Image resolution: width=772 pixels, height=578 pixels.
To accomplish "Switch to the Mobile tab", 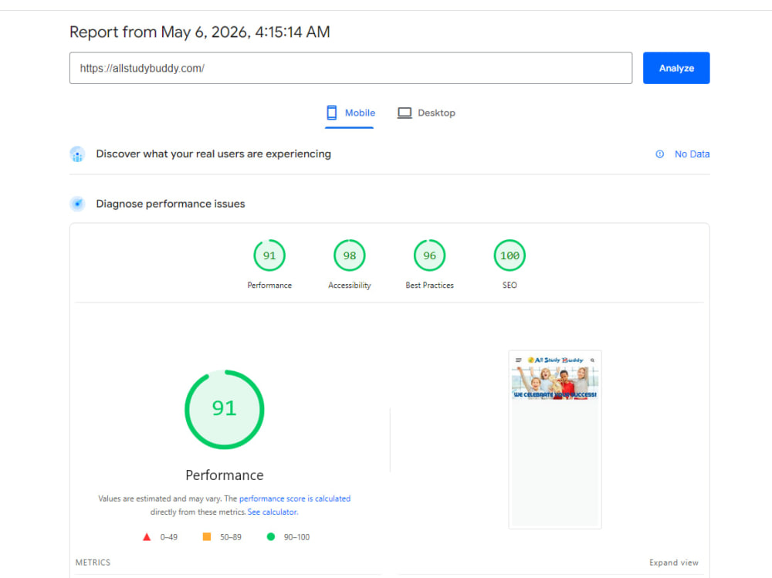I will pos(350,113).
